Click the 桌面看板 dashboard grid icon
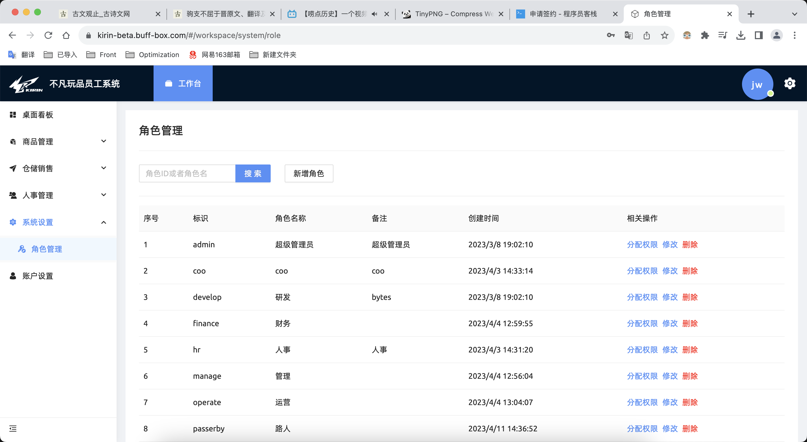This screenshot has width=807, height=442. coord(13,115)
